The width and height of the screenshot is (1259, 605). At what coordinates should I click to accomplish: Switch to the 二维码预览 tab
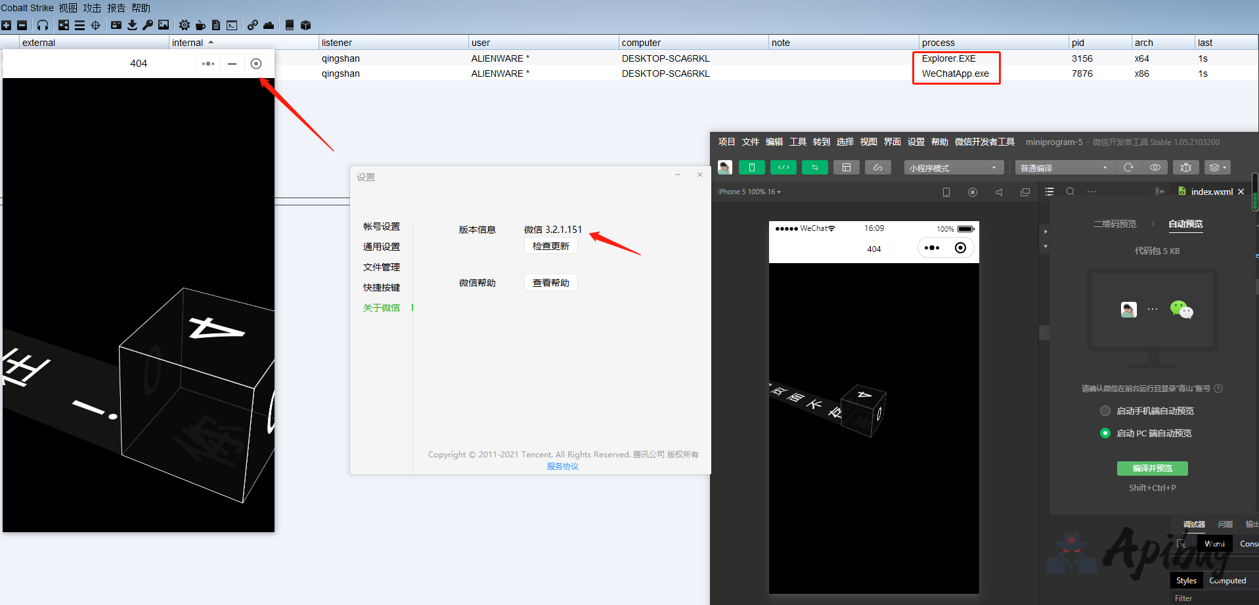[x=1115, y=224]
